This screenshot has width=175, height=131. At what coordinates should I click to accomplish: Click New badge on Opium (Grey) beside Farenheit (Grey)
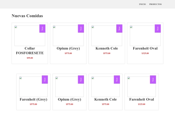[81, 80]
